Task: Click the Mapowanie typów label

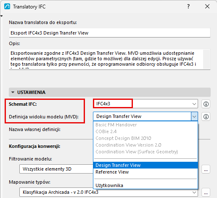Action: click(x=29, y=182)
